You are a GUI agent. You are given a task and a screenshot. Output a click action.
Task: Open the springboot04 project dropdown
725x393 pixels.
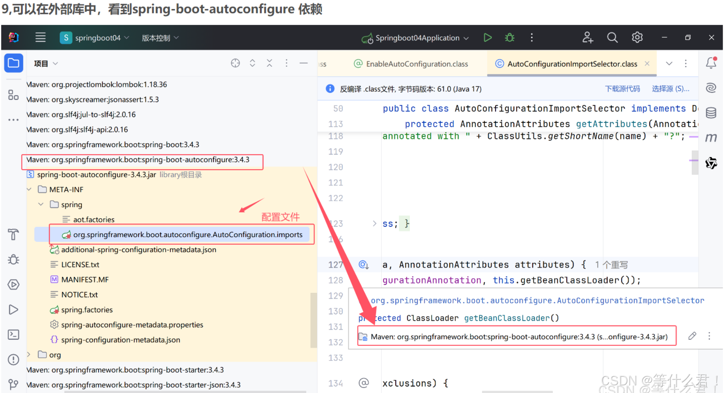(x=94, y=38)
